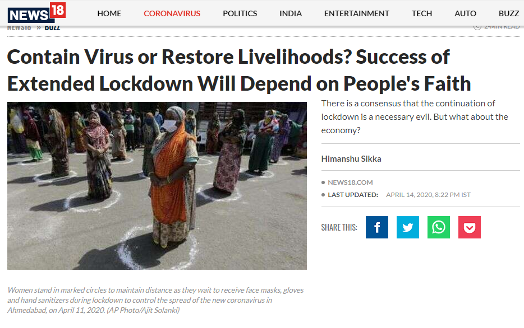Viewport: 524px width, 328px height.
Task: Open the women in circles photo
Action: click(x=157, y=186)
